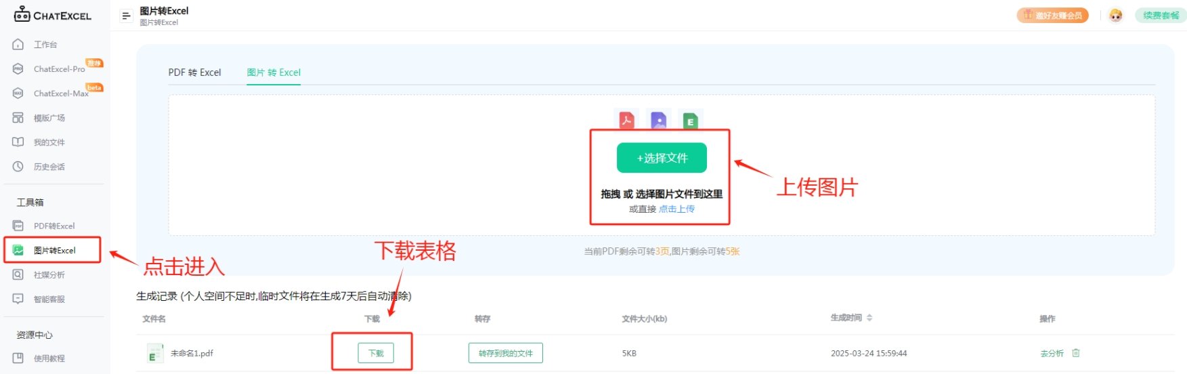The image size is (1187, 374).
Task: Click the 点击上传 link
Action: point(676,209)
